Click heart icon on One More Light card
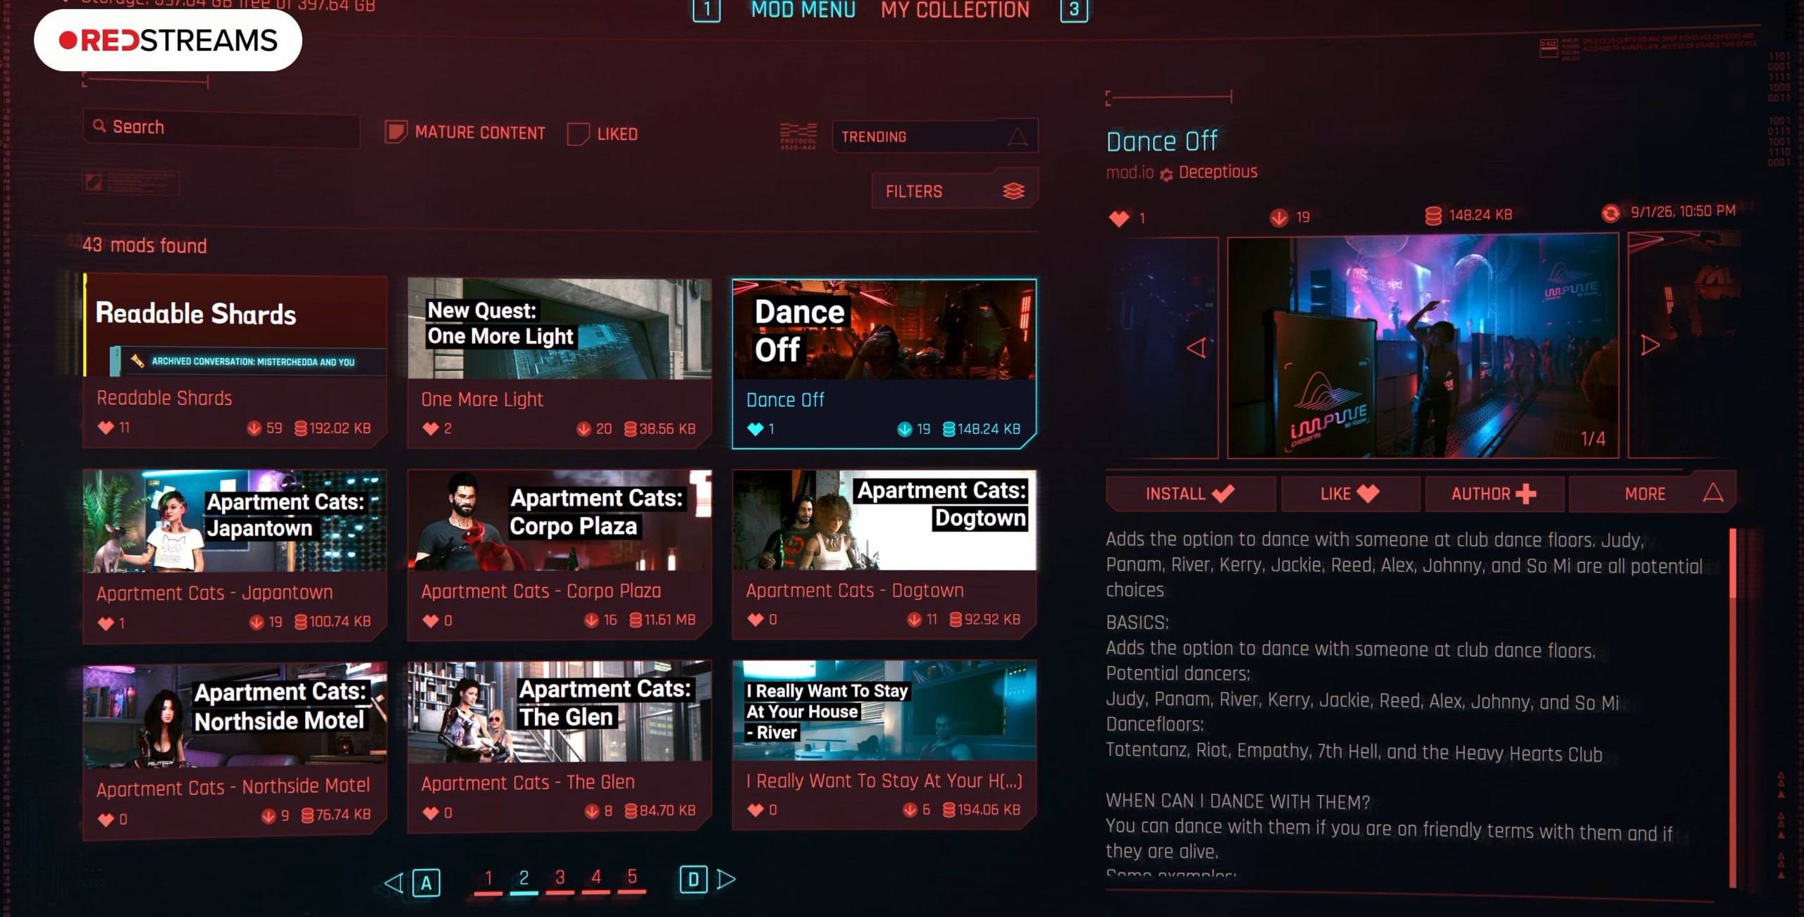 point(431,428)
